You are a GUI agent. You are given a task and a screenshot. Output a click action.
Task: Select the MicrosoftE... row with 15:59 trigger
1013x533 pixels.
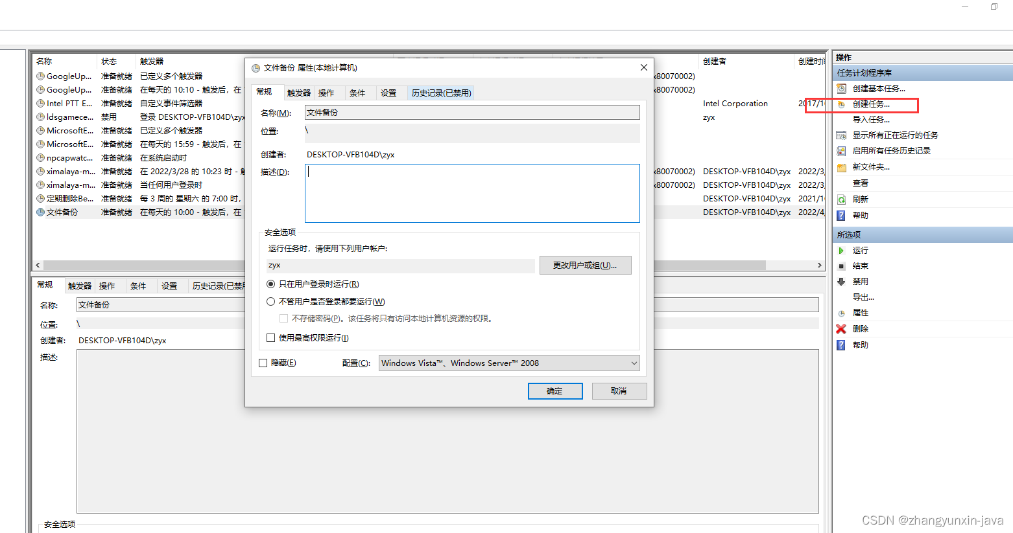pos(139,144)
